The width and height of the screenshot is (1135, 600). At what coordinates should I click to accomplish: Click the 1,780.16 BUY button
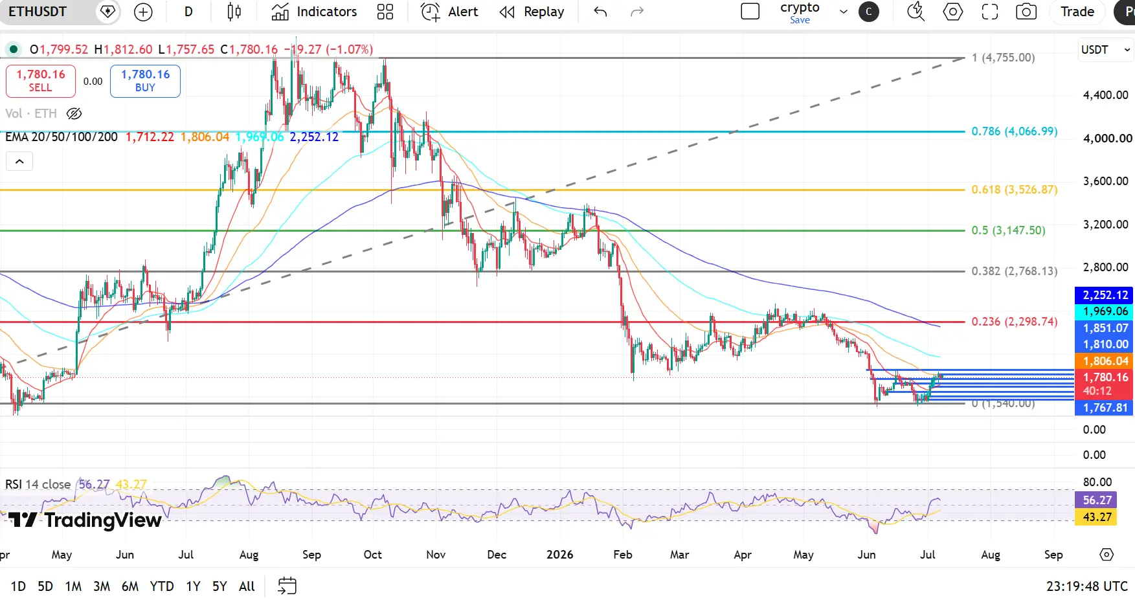[x=145, y=81]
